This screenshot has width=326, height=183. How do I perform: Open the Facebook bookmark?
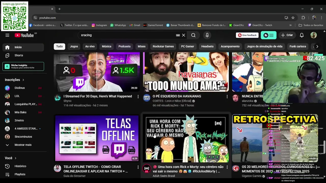click(x=42, y=25)
